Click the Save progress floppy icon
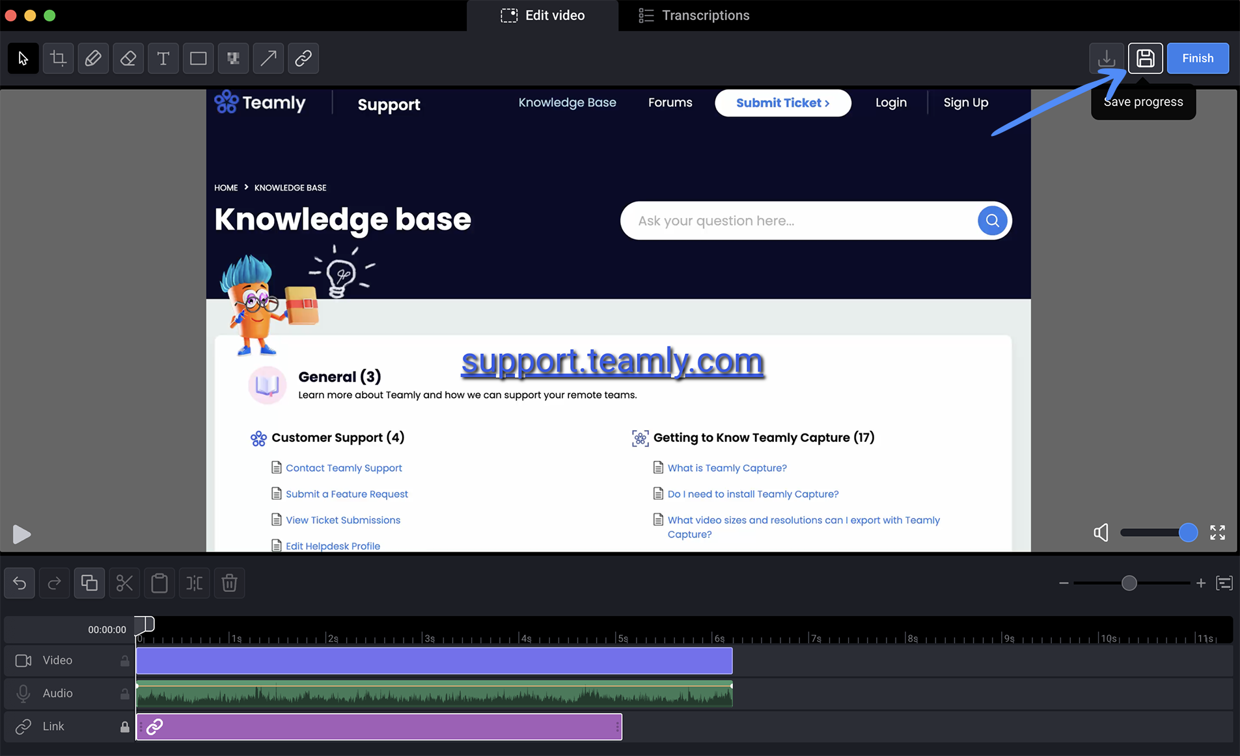This screenshot has width=1240, height=756. pyautogui.click(x=1146, y=59)
